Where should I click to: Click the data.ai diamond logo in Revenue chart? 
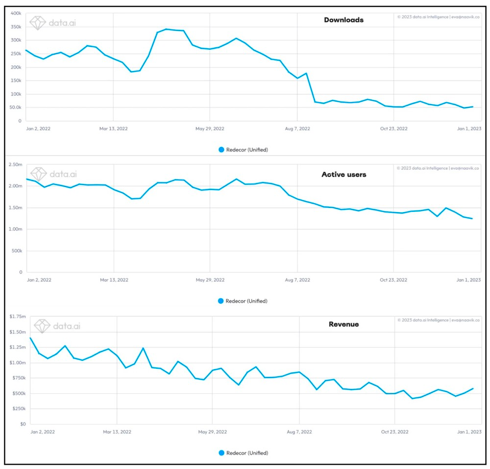pyautogui.click(x=41, y=325)
